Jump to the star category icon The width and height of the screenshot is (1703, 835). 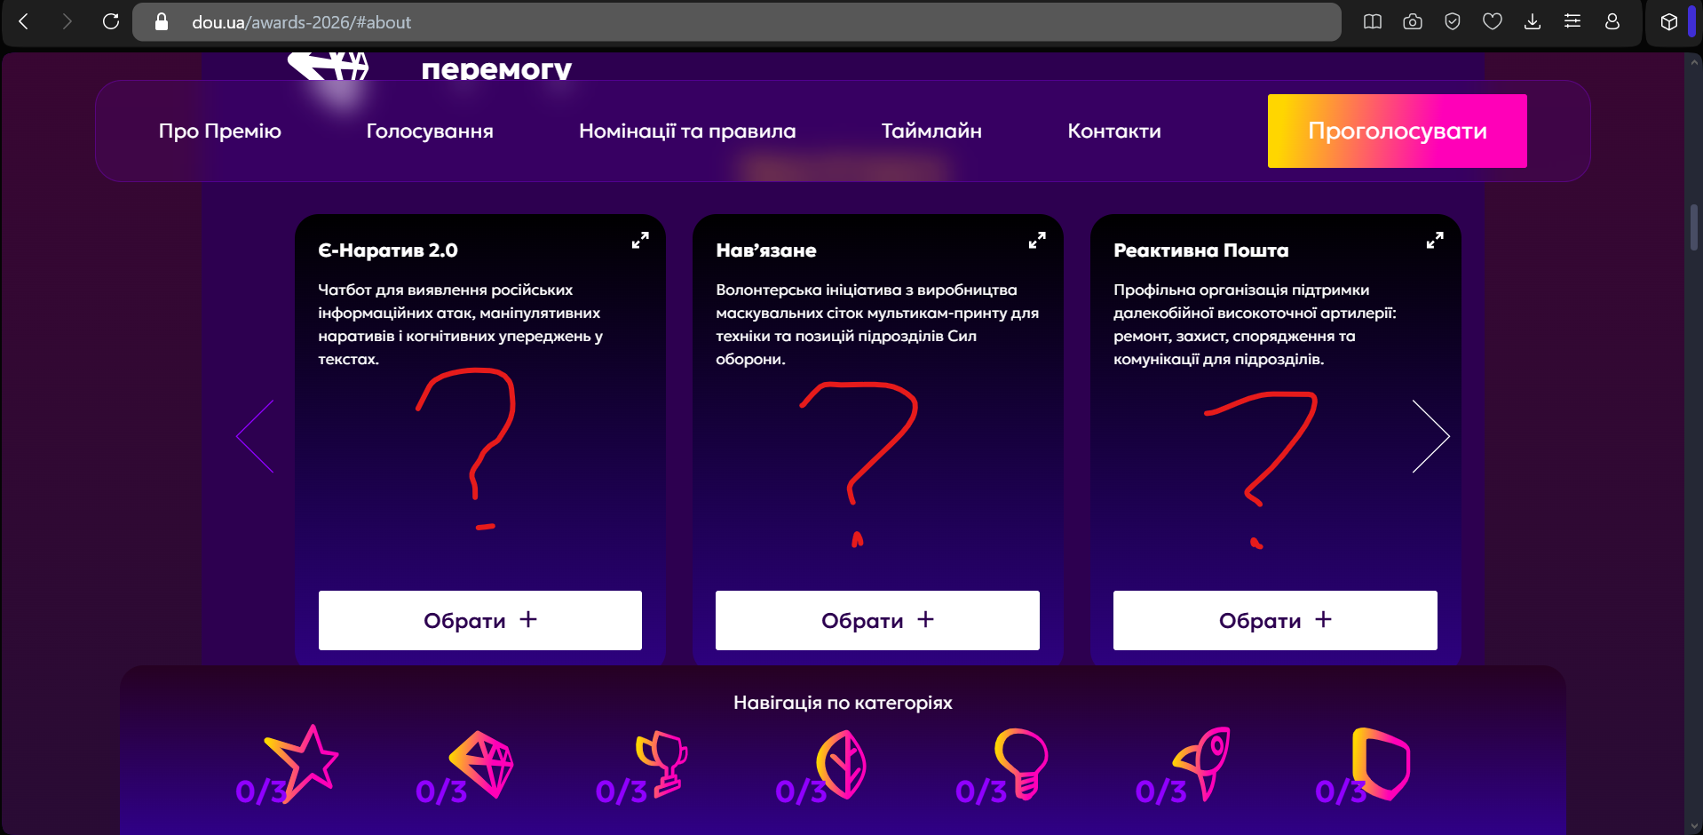[302, 764]
